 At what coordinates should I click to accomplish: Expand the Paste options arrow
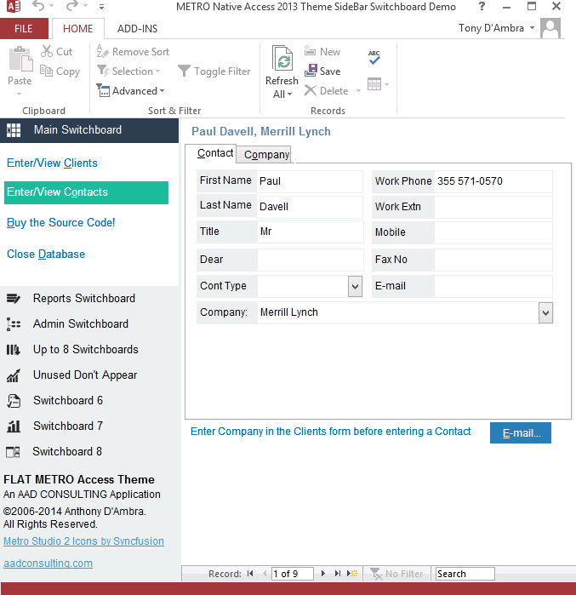click(19, 94)
